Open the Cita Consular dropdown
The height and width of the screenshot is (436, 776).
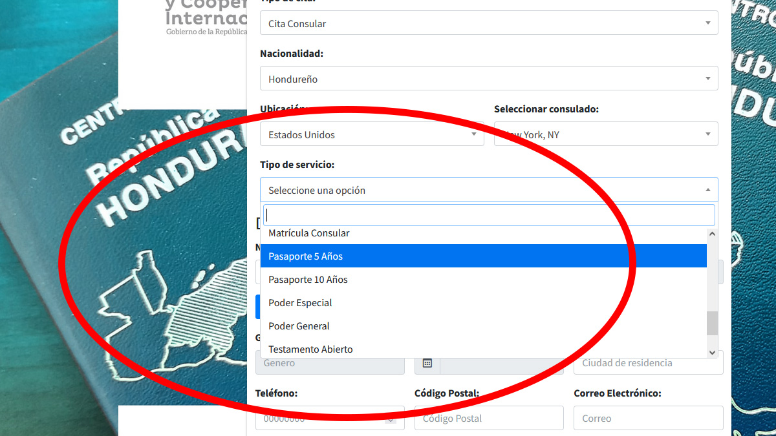click(490, 23)
